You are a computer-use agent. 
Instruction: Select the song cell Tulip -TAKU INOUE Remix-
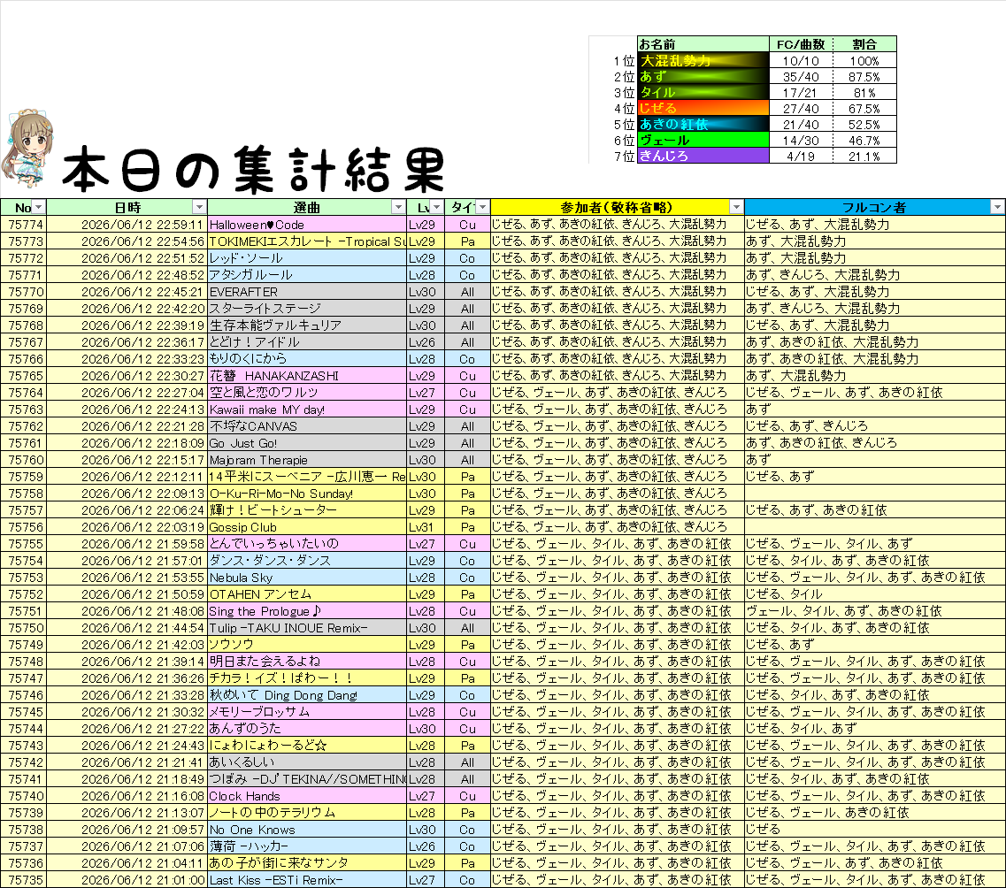click(x=307, y=628)
